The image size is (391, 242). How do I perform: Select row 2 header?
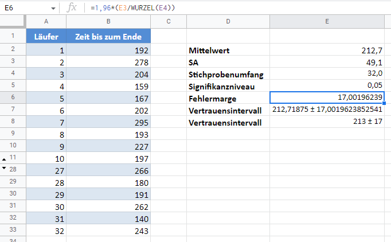13,49
